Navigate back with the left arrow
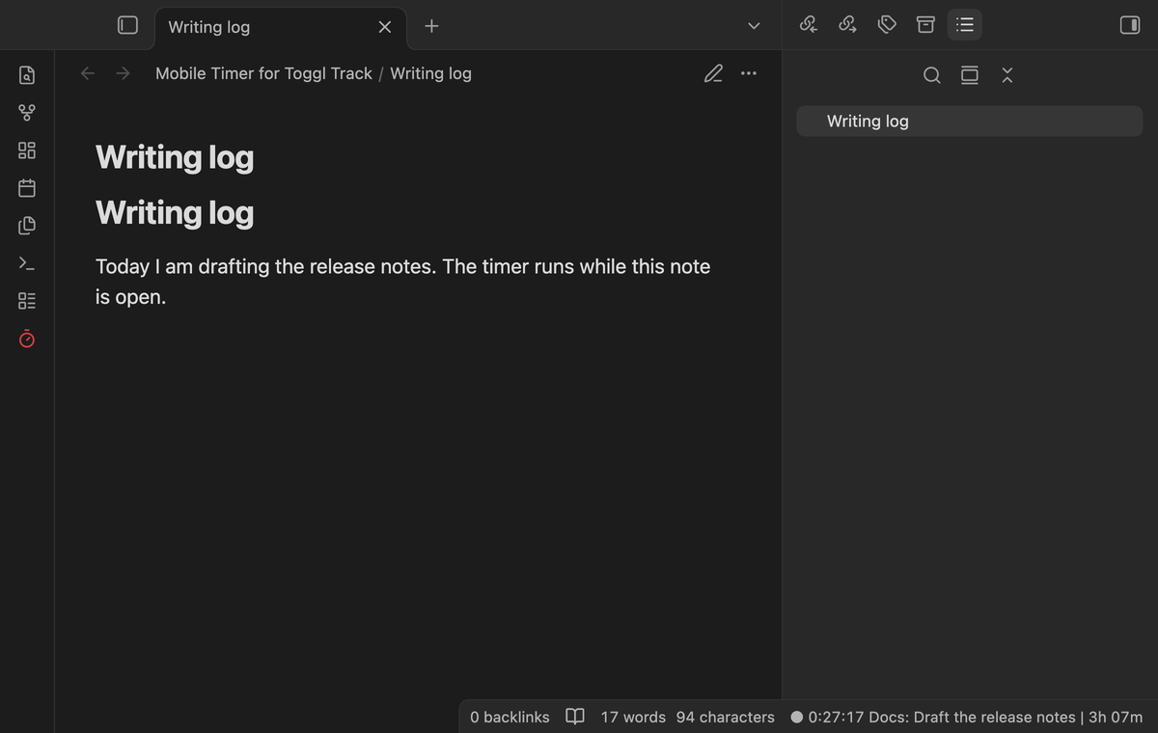Viewport: 1158px width, 733px height. (x=88, y=73)
